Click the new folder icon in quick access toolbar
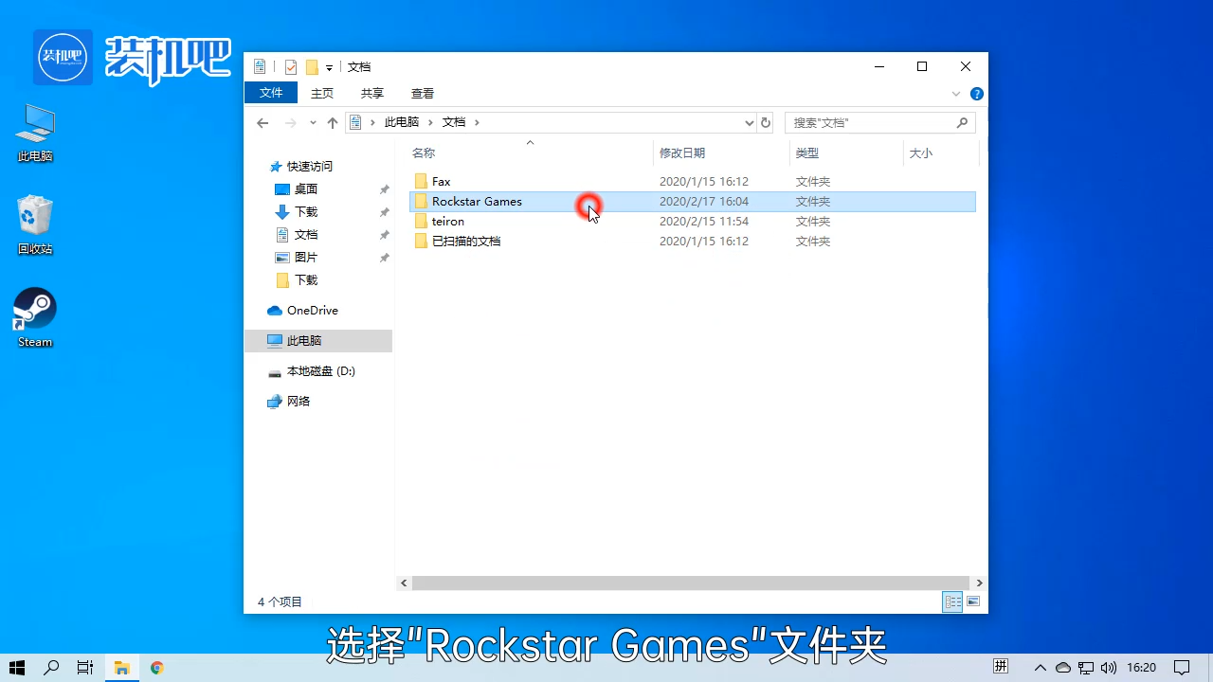 click(311, 66)
